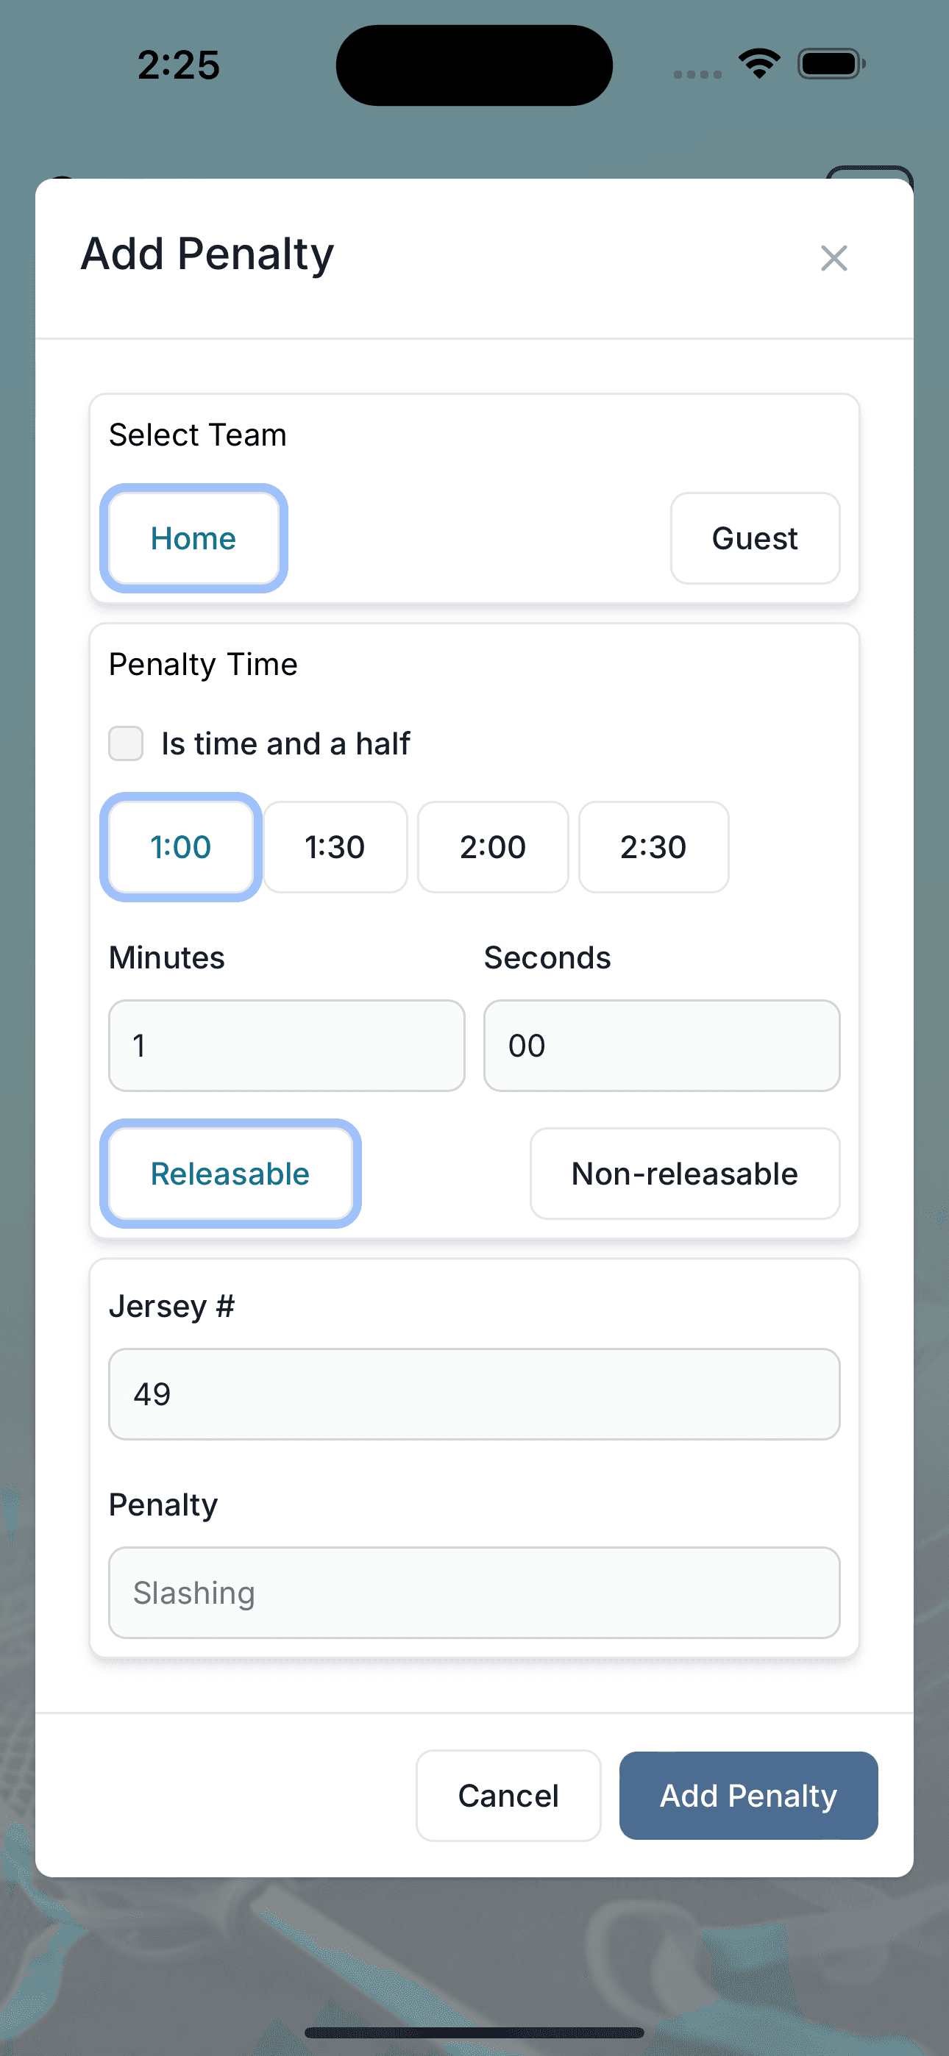Click the Minutes input field
The width and height of the screenshot is (949, 2056).
pos(286,1045)
